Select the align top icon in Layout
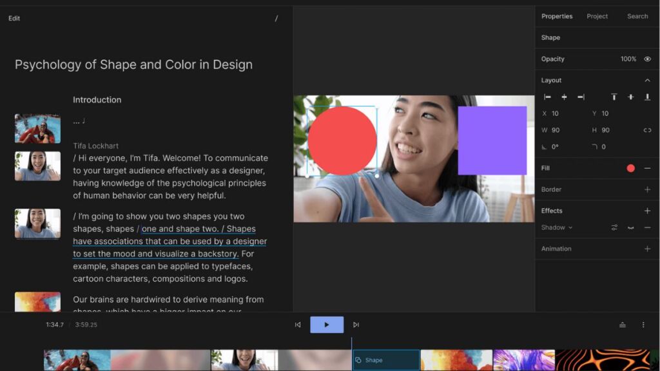 pos(614,97)
